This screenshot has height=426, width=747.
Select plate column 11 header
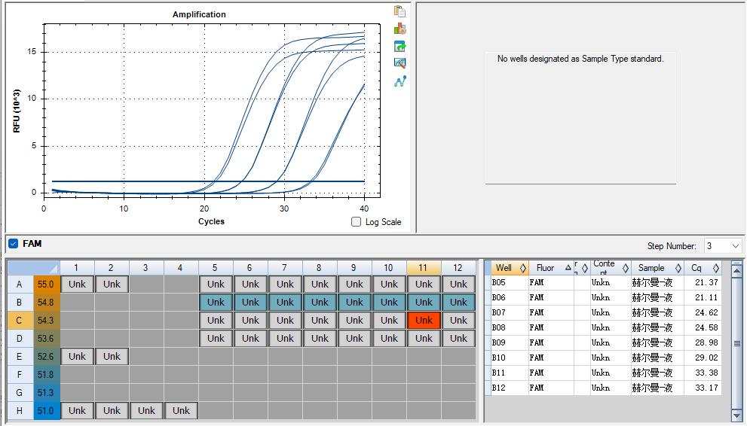click(423, 268)
